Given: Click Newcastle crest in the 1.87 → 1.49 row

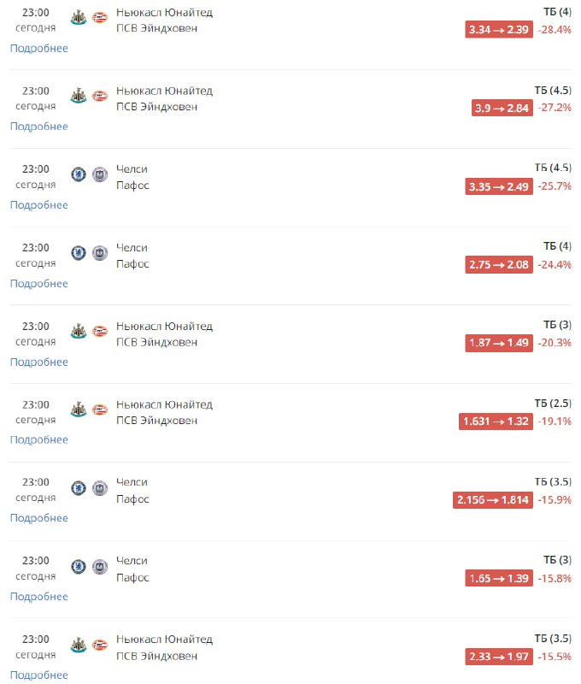Looking at the screenshot, I should pos(79,331).
